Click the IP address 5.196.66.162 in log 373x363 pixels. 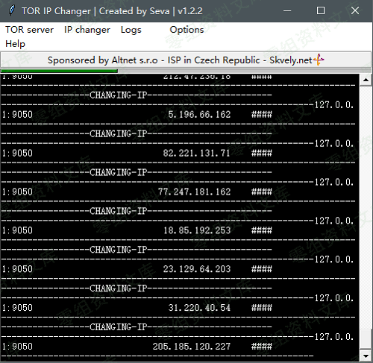(x=199, y=115)
